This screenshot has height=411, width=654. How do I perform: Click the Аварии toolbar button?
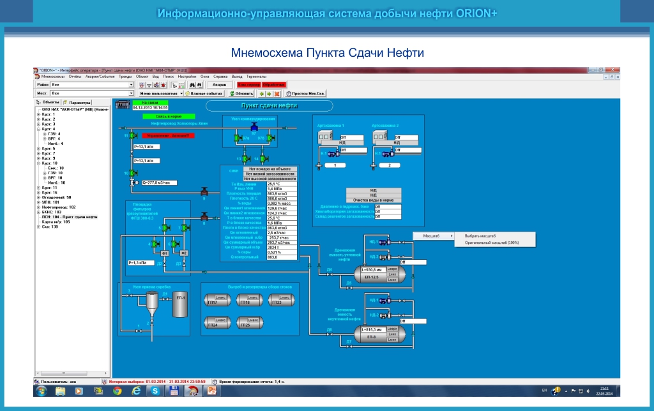coord(220,85)
